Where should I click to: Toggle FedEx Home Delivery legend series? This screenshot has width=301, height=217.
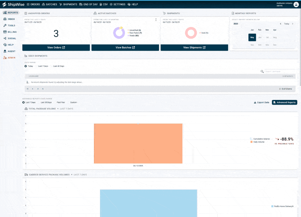(282, 206)
